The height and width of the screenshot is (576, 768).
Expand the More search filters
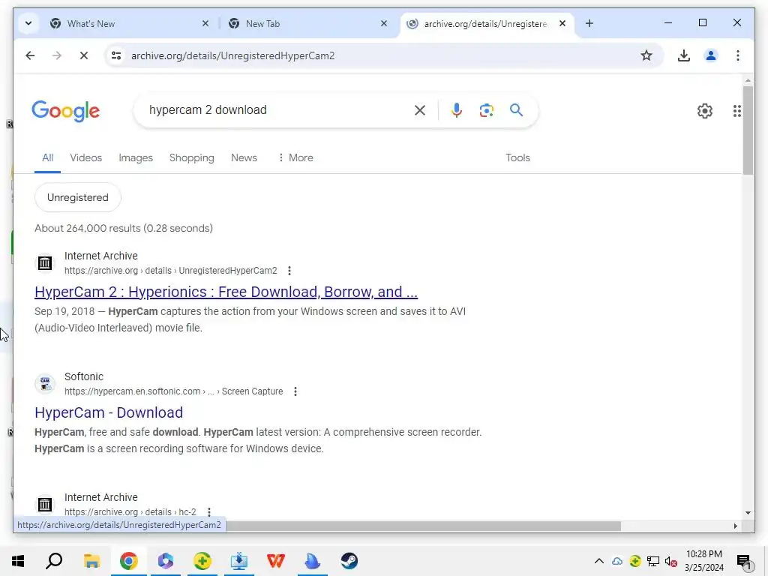point(295,157)
